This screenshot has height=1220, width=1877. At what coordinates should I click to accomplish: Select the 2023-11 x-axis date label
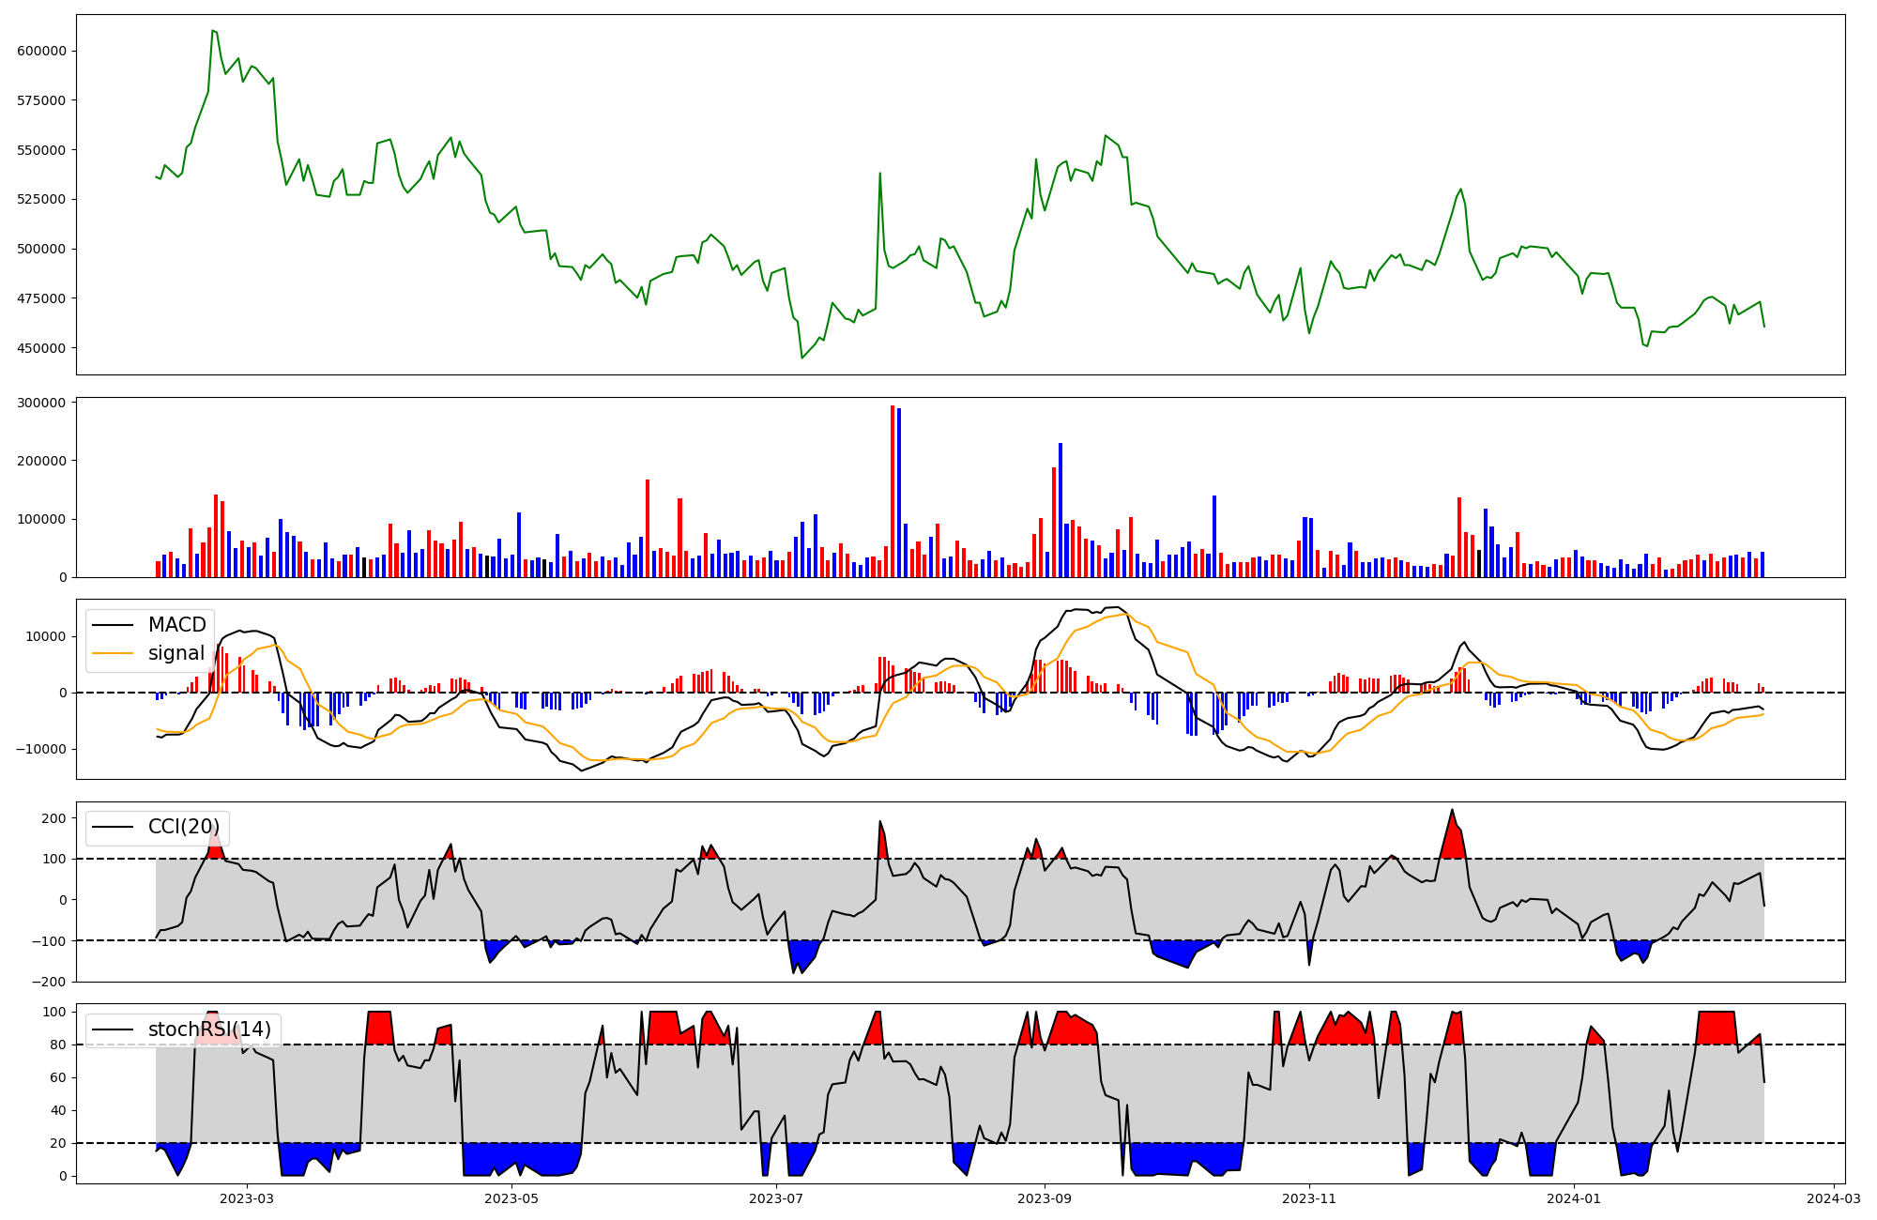1308,1198
